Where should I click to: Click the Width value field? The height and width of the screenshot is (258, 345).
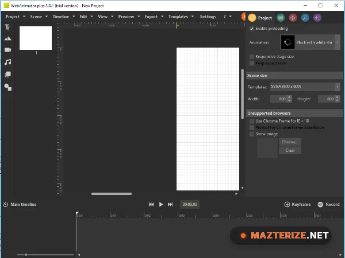click(x=278, y=99)
